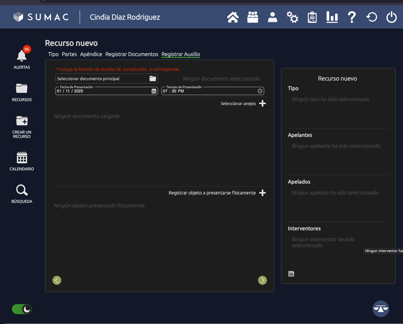403x324 pixels.
Task: Click the question mark help icon
Action: (x=352, y=17)
